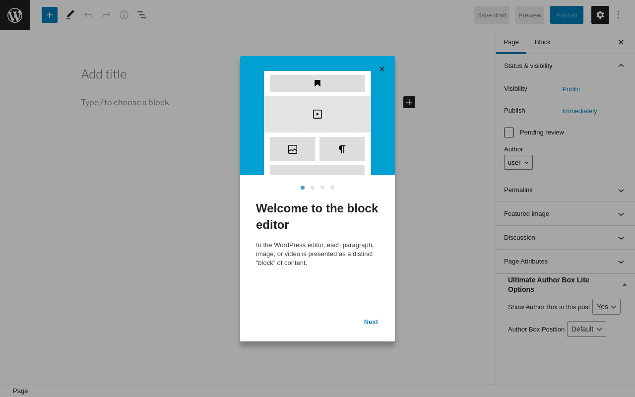Go to the second welcome guide page dot
Image resolution: width=635 pixels, height=397 pixels.
[x=313, y=188]
